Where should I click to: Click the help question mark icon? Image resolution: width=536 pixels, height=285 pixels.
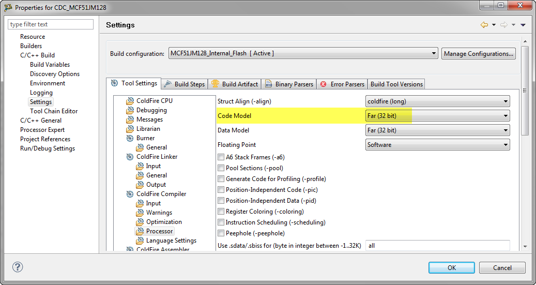[17, 267]
